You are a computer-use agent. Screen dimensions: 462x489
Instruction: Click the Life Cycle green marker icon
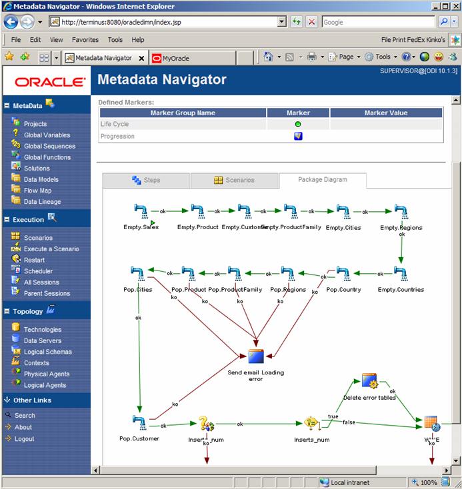(x=298, y=124)
